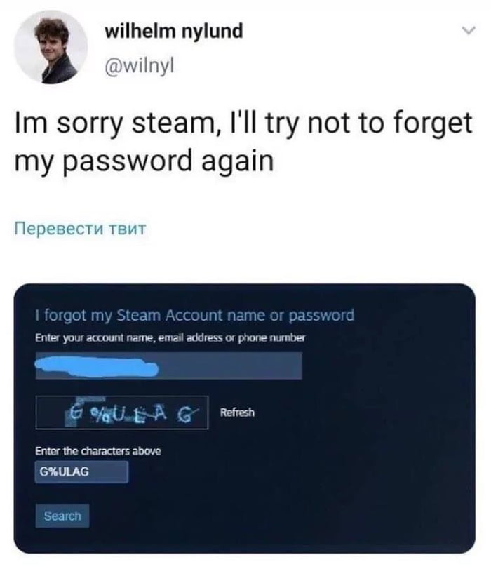Viewport: 491px width, 569px height.
Task: Click the 'Enter the characters above' label
Action: (98, 451)
